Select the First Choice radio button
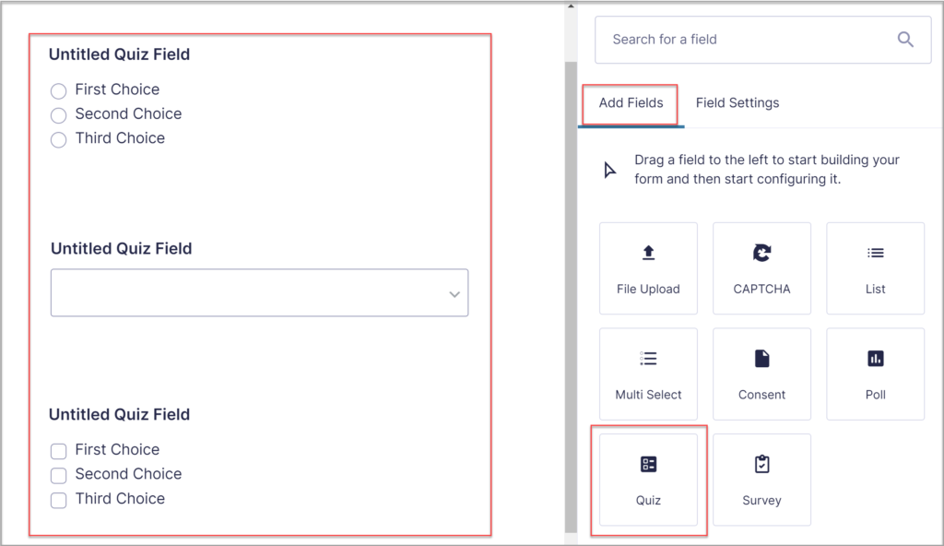Screen dimensions: 944x546 click(x=58, y=90)
